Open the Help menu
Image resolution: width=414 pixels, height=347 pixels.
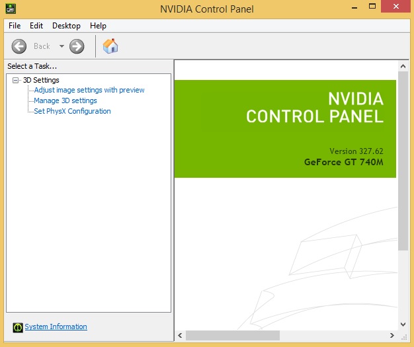point(98,26)
